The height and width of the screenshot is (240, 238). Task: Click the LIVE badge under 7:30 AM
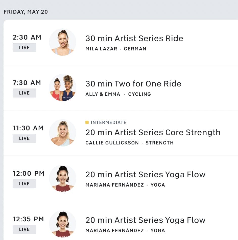tap(25, 93)
